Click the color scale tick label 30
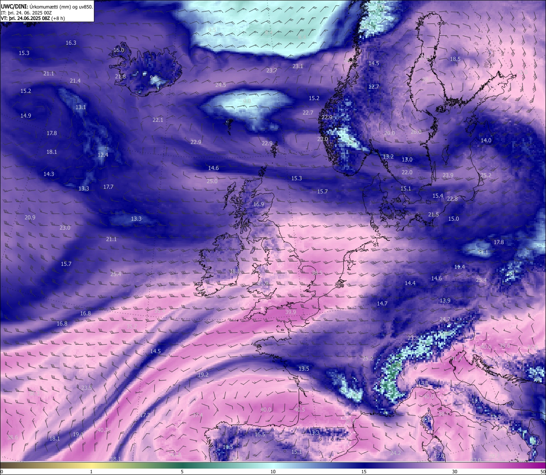 coord(455,472)
